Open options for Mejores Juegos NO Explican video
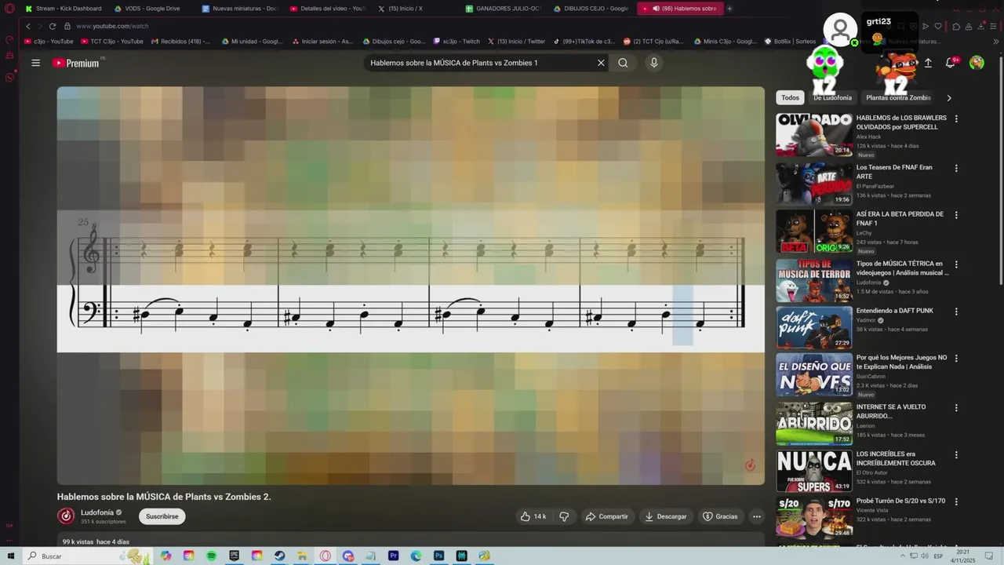 pos(956,359)
